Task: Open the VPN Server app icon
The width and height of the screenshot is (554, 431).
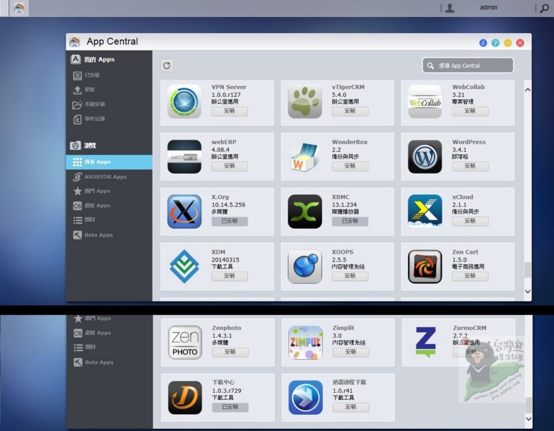Action: [185, 102]
